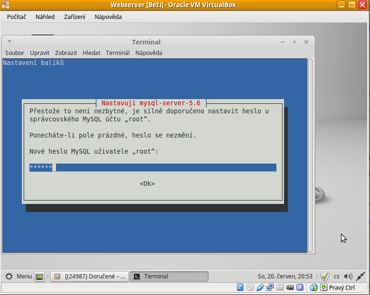Click the show desktop icon in panel
This screenshot has width=370, height=295.
(x=39, y=277)
